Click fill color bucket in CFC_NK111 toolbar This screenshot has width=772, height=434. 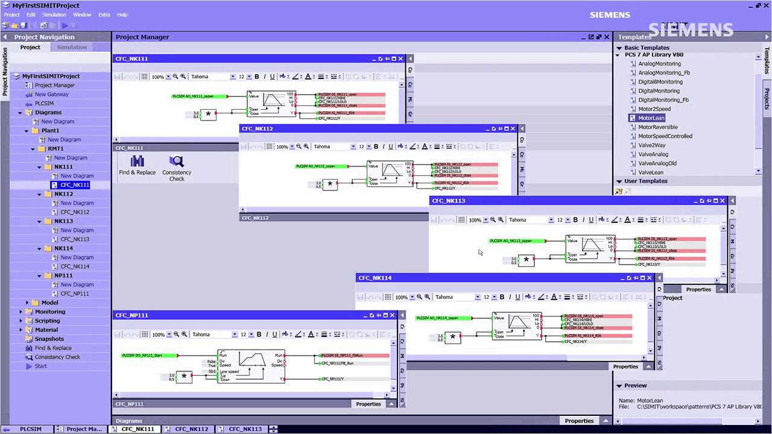click(x=283, y=77)
